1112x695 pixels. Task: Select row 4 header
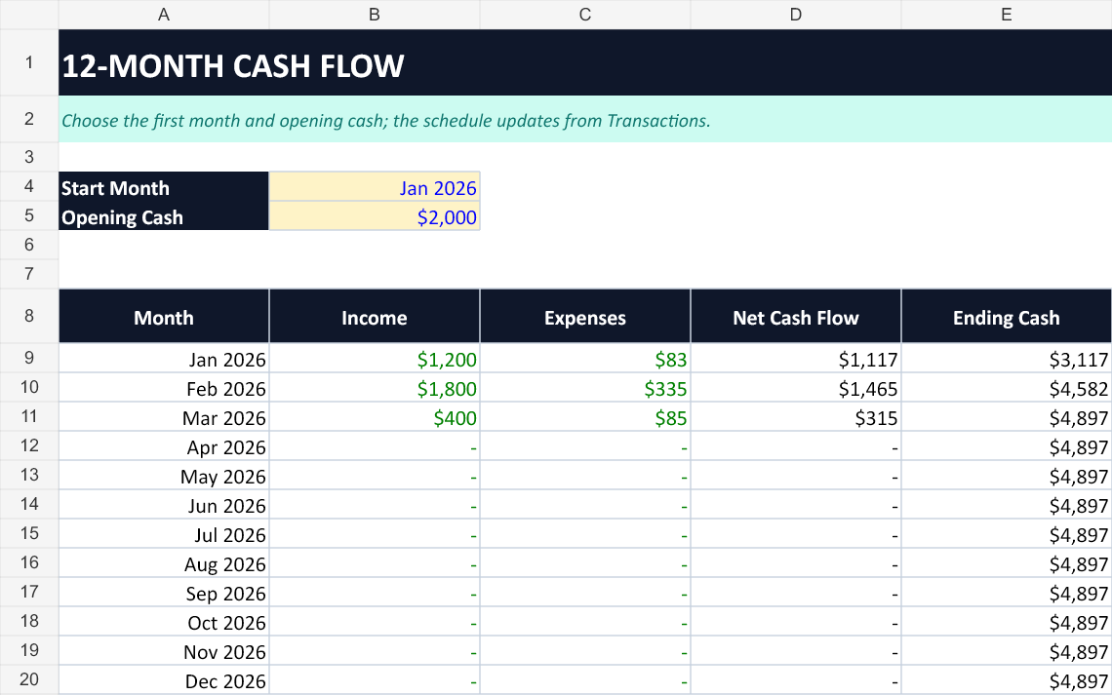tap(29, 186)
